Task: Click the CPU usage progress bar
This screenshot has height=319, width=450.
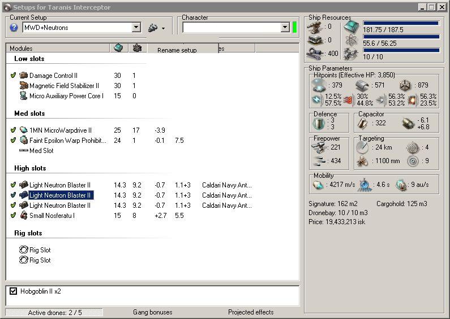Action: [401, 23]
